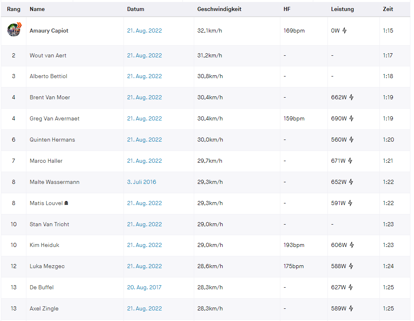Click the Leistung column header
The height and width of the screenshot is (321, 414).
pos(342,9)
